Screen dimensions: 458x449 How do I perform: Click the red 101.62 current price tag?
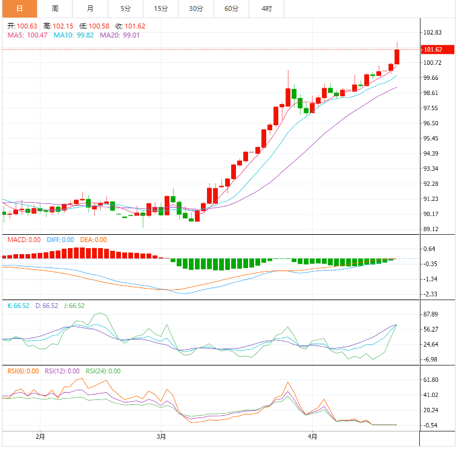point(433,50)
